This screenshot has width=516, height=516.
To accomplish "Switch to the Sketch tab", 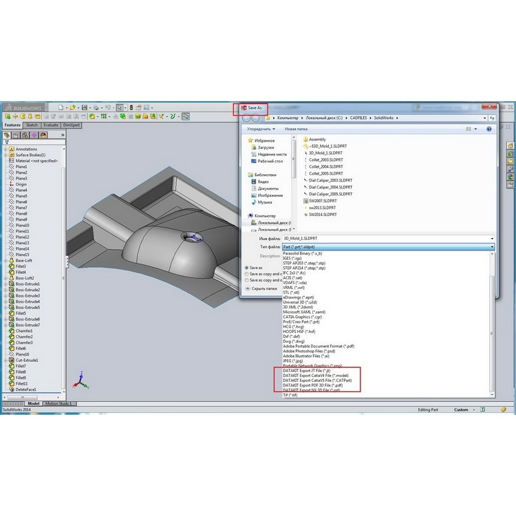I will pyautogui.click(x=32, y=125).
